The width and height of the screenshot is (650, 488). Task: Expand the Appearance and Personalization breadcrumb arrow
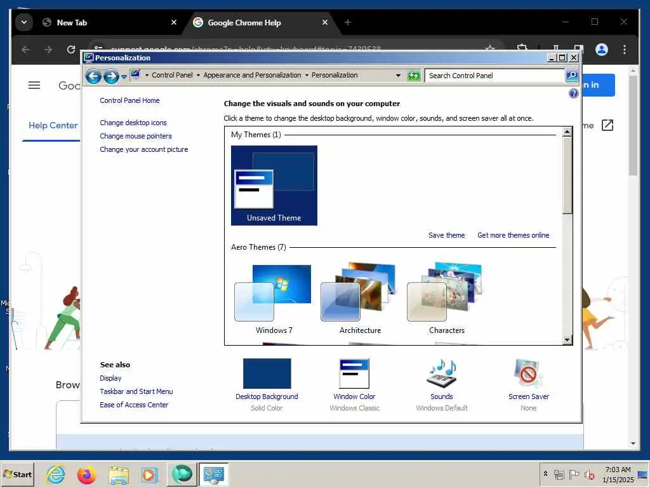coord(198,75)
